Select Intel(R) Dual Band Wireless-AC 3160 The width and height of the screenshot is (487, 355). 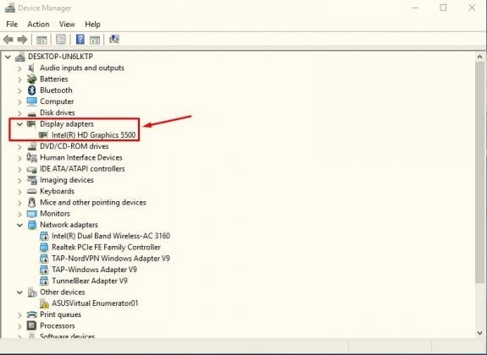coord(111,236)
